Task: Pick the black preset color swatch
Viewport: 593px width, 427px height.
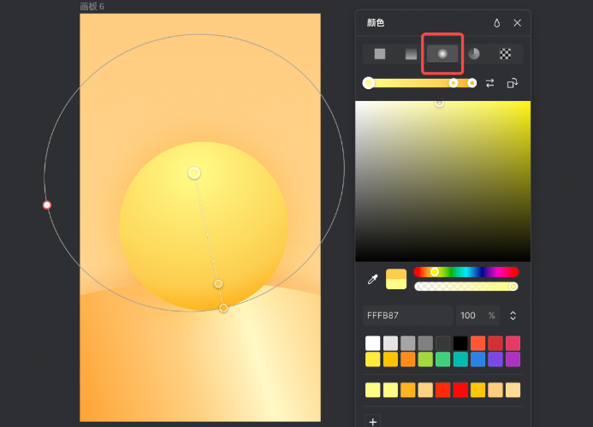Action: [x=460, y=343]
